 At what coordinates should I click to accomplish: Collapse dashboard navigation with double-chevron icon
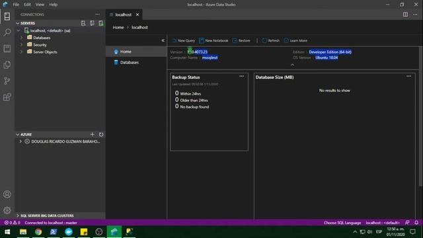[x=163, y=40]
